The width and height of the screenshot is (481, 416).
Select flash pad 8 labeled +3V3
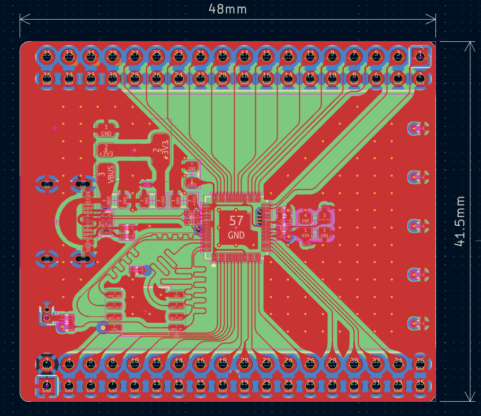(114, 328)
